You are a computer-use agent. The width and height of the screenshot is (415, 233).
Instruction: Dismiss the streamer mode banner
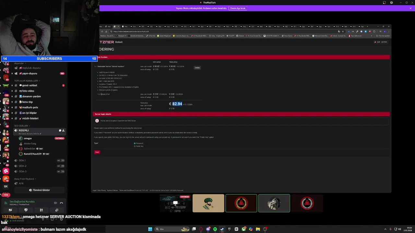tap(410, 8)
